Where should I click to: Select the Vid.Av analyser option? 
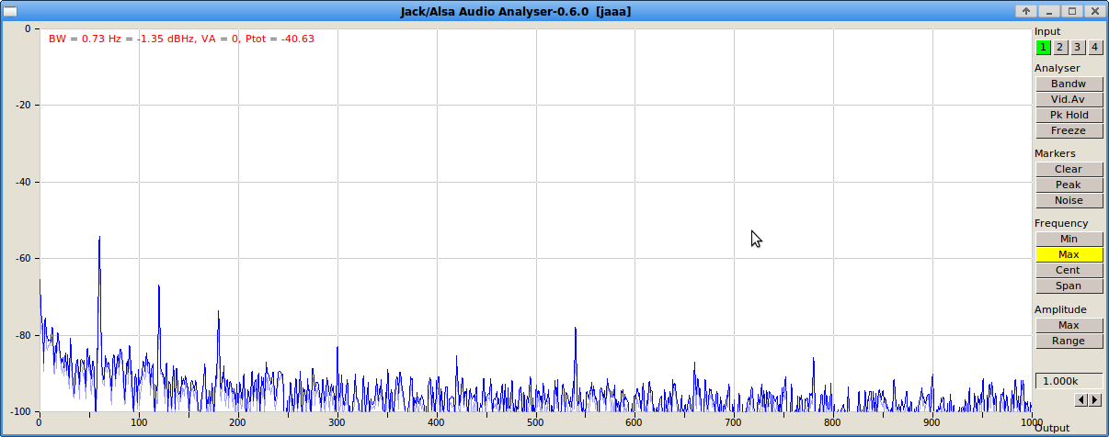click(1069, 99)
